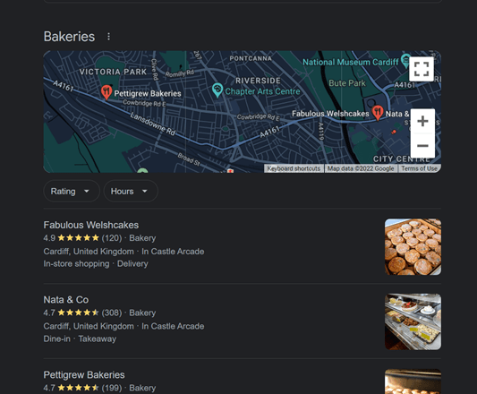Zoom in on the map
Viewport: 477px width, 394px height.
tap(422, 121)
